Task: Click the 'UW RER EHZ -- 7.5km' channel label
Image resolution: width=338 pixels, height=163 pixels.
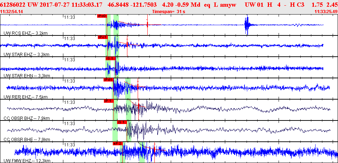Action: click(26, 97)
